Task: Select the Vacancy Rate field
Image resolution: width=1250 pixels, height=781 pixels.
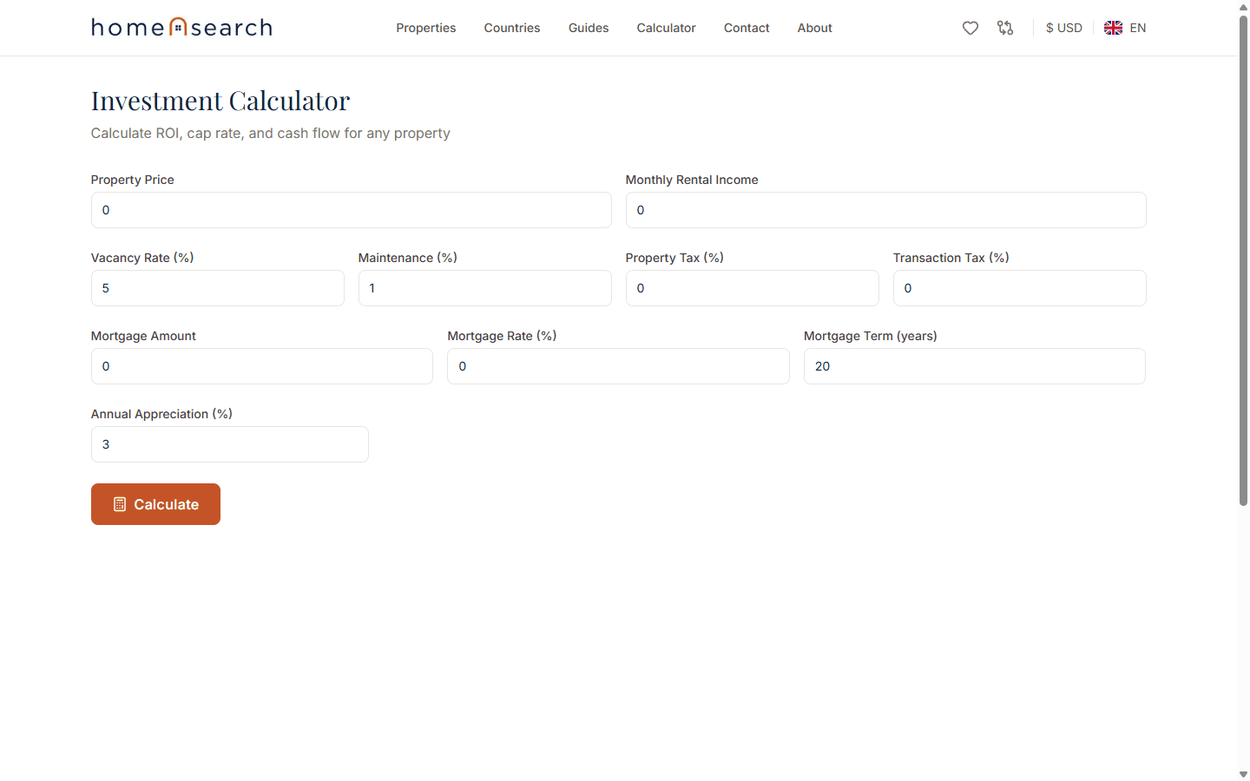Action: [x=217, y=288]
